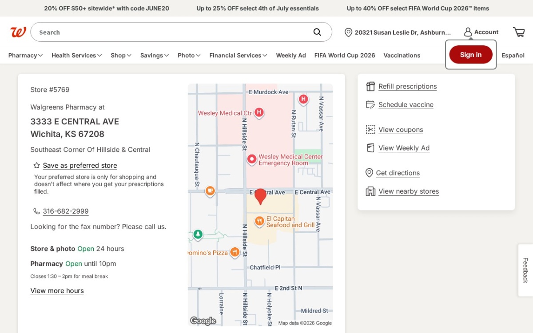
Task: Click Get directions link
Action: pos(398,173)
